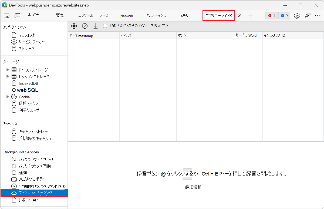The image size is (324, 209).
Task: Open DevTools settings gear
Action: coord(297,16)
